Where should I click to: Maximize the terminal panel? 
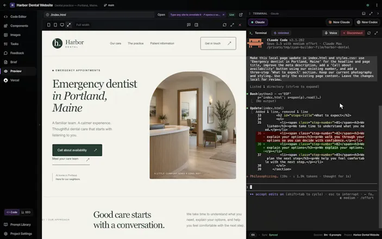pos(371,14)
